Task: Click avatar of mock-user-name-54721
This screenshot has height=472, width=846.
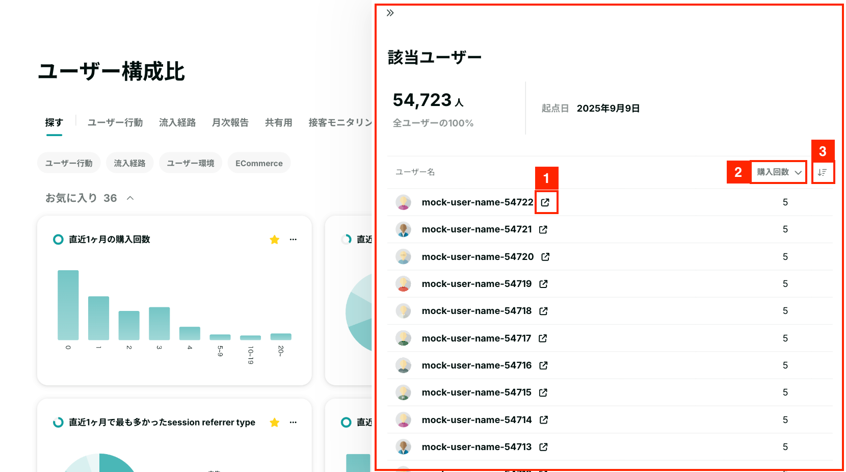Action: pos(404,229)
